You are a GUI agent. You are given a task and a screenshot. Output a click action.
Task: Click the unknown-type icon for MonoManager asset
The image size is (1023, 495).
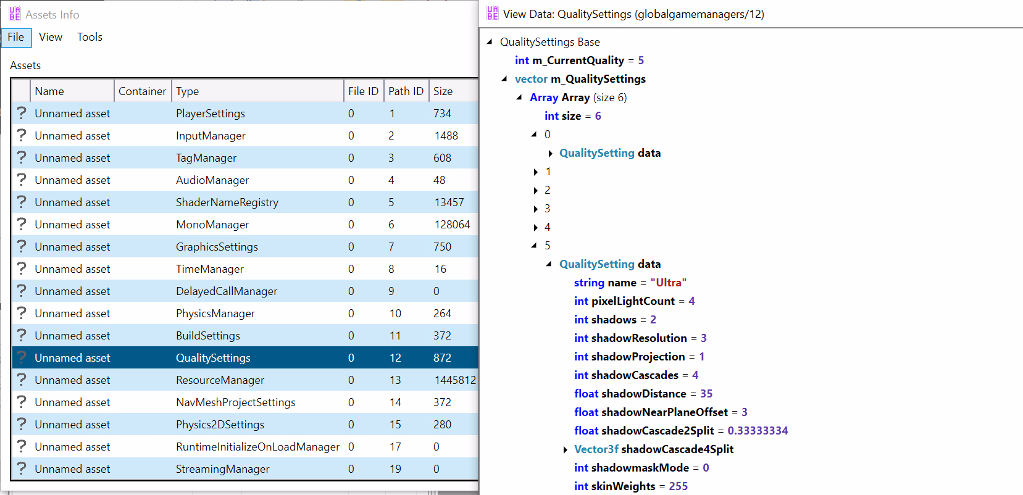(22, 224)
